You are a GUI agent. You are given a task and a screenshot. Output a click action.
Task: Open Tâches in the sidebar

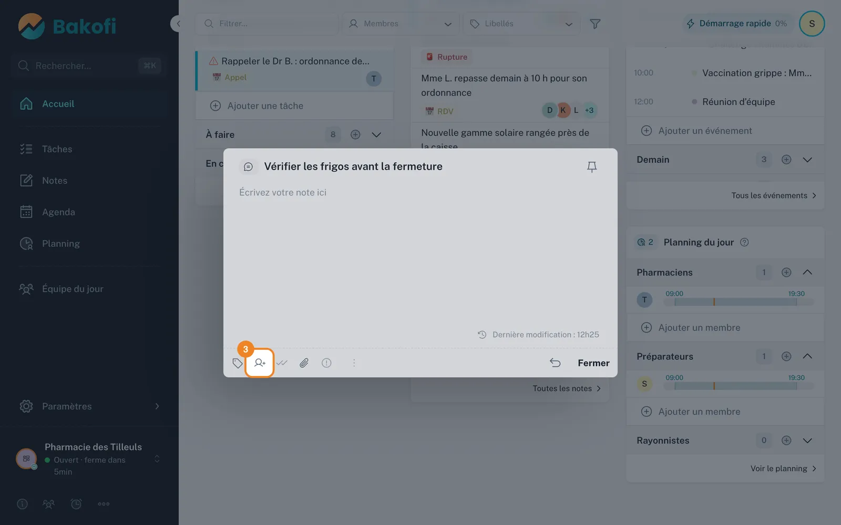click(89, 149)
